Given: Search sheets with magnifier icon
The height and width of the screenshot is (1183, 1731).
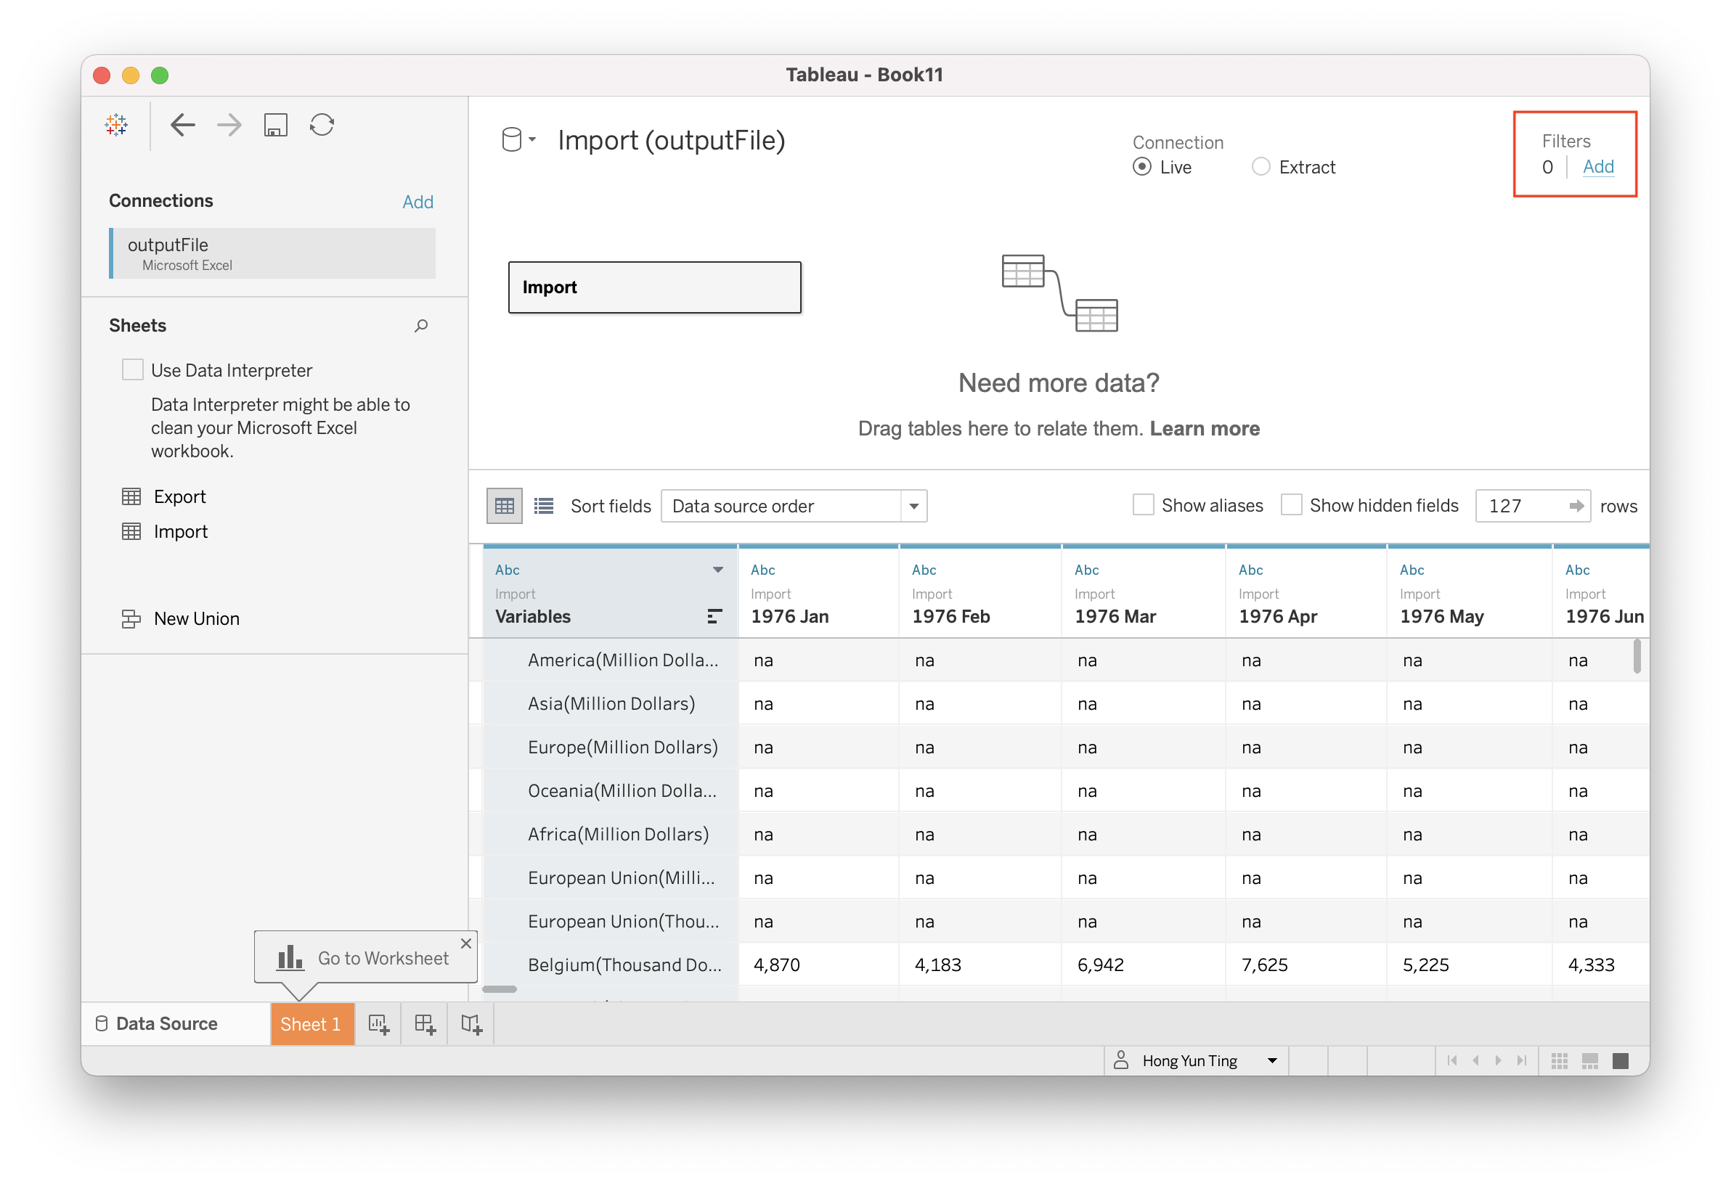Looking at the screenshot, I should (x=421, y=325).
